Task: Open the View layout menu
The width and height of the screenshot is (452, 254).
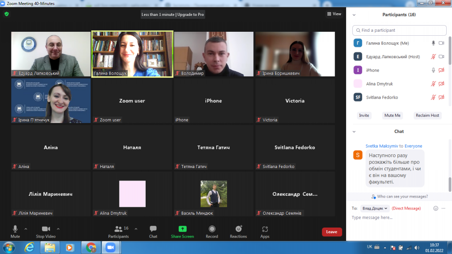Action: 334,14
